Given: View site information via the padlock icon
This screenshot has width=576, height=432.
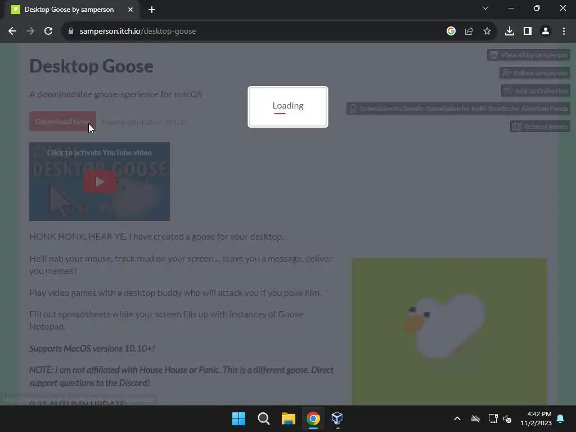Looking at the screenshot, I should point(71,31).
